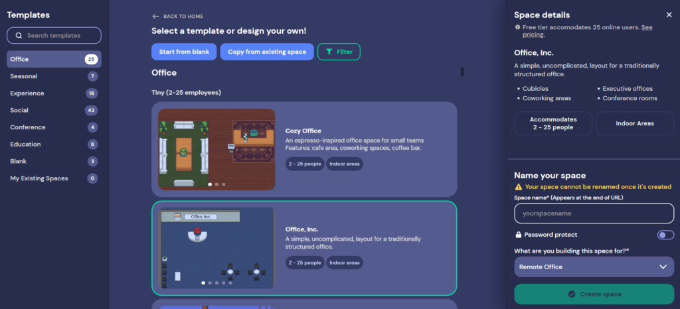Focus the Search templates field

pos(54,36)
